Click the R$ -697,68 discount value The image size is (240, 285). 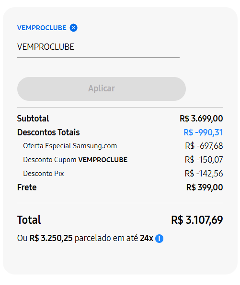pos(204,146)
